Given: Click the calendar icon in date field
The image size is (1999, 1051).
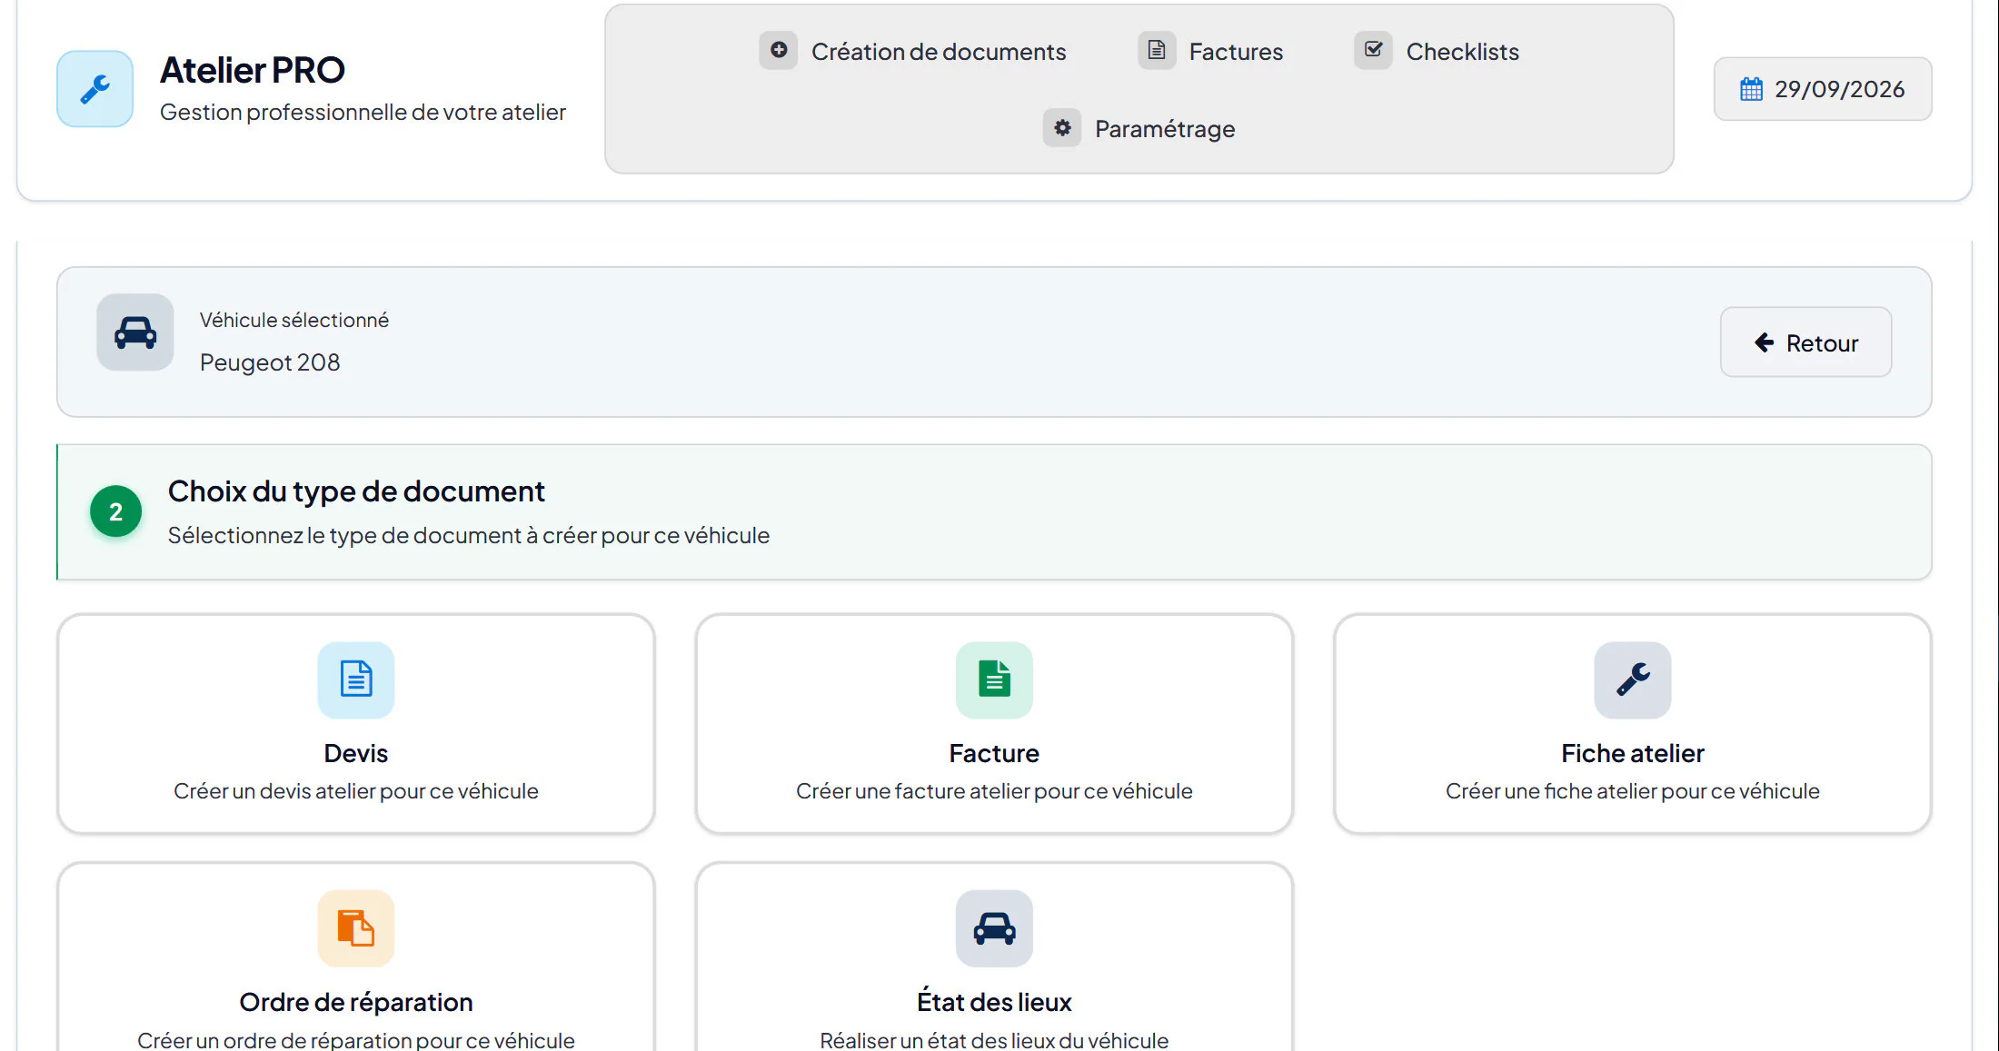Looking at the screenshot, I should pyautogui.click(x=1751, y=89).
